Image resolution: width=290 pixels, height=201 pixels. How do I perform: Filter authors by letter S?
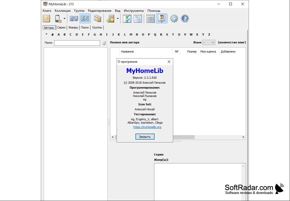coord(167,35)
